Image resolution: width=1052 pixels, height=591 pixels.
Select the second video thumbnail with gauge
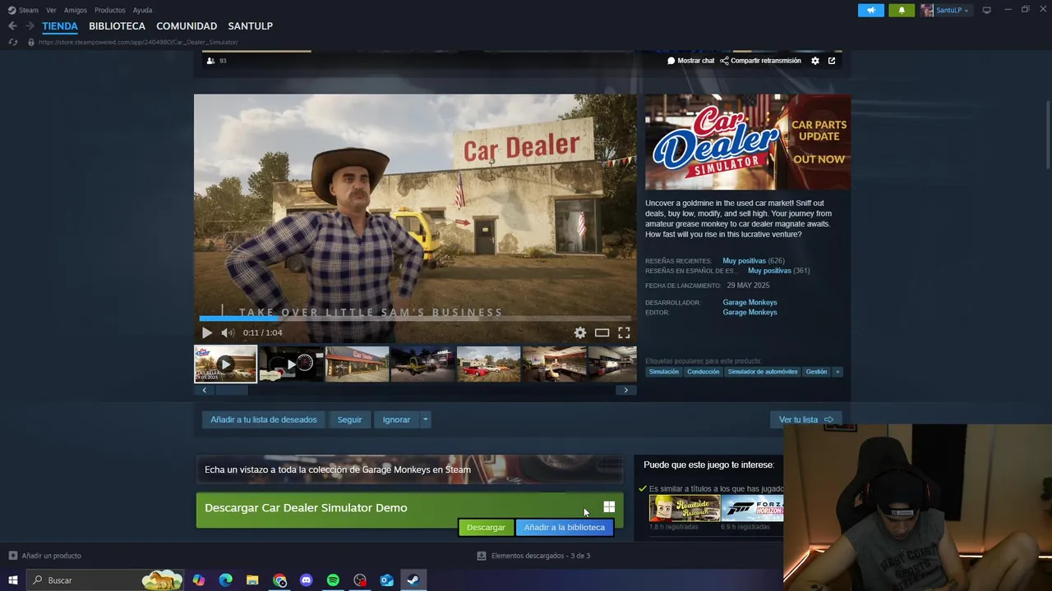(291, 364)
